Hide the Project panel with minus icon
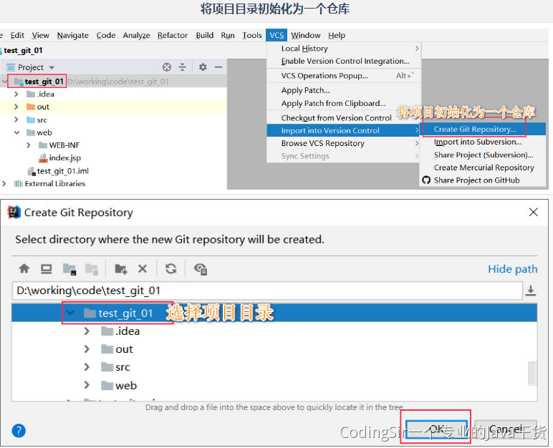This screenshot has height=448, width=553. 218,67
